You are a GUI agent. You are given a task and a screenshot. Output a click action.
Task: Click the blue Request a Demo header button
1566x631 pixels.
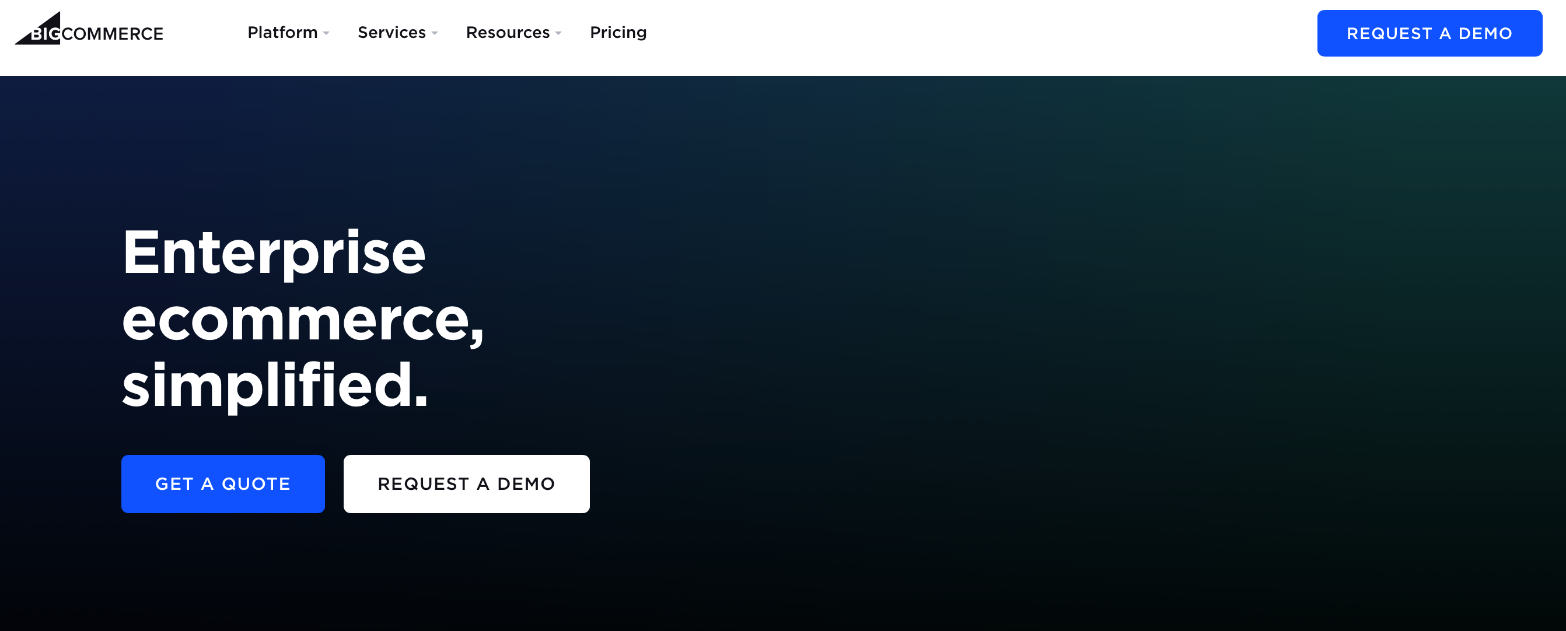pyautogui.click(x=1429, y=33)
